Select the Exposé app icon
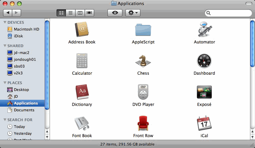Screen dimensions: 255x148 point(204,92)
